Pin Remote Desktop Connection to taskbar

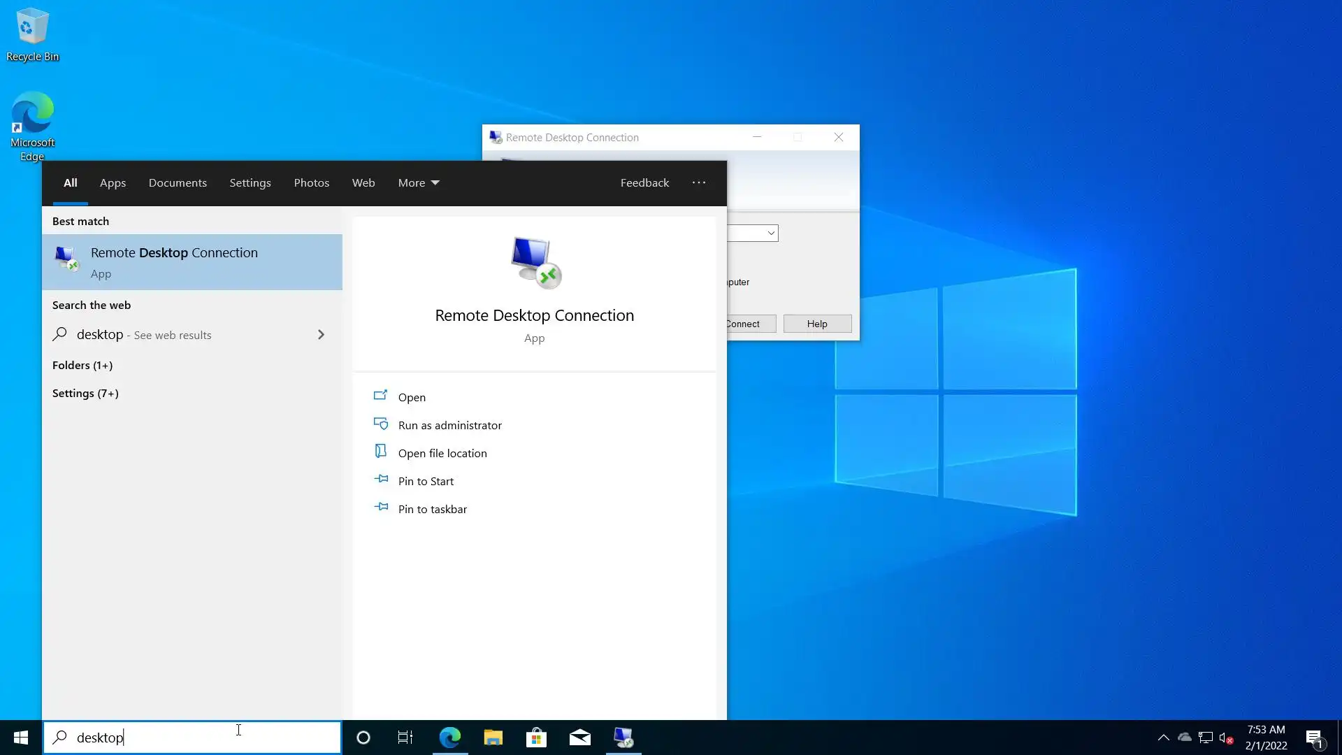point(432,509)
